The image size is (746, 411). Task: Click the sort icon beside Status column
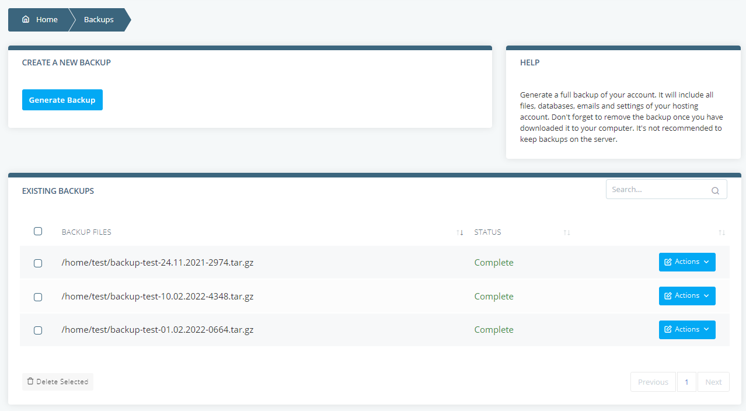pos(566,232)
